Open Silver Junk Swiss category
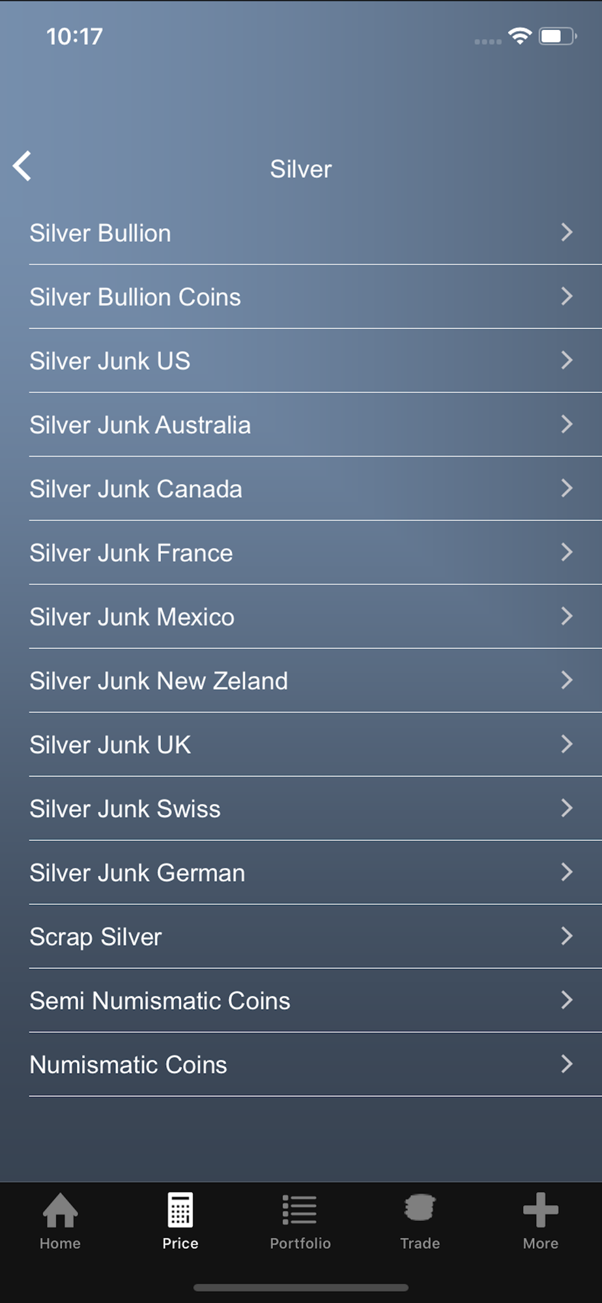This screenshot has height=1303, width=602. 125,809
